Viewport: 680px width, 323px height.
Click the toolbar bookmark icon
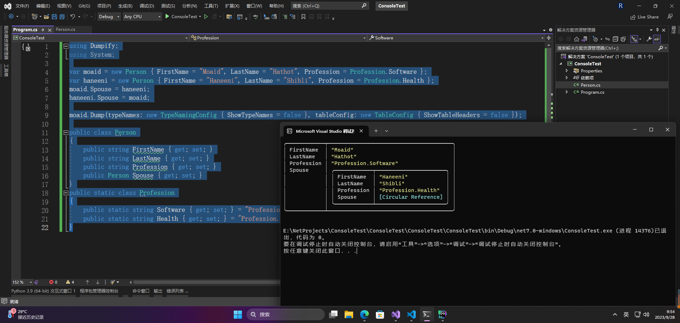click(x=303, y=17)
